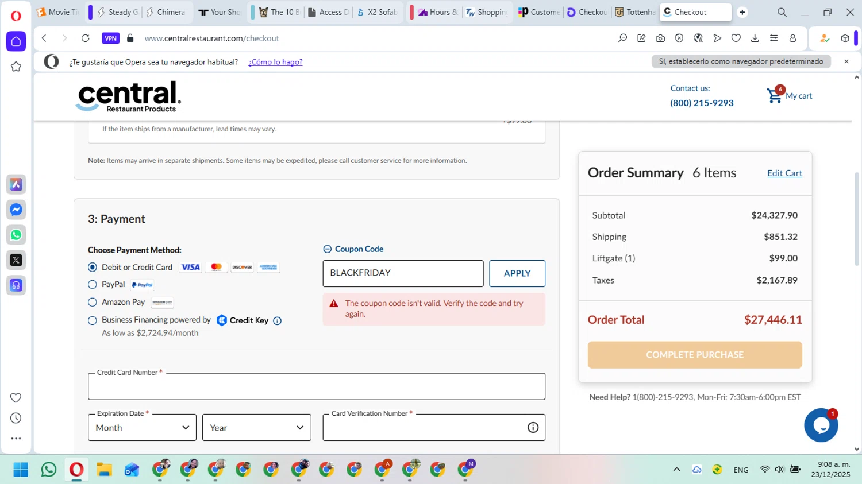Focus the Credit Card Number field

point(317,386)
